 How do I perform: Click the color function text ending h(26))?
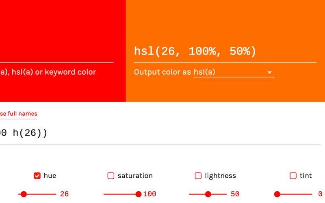[24, 133]
